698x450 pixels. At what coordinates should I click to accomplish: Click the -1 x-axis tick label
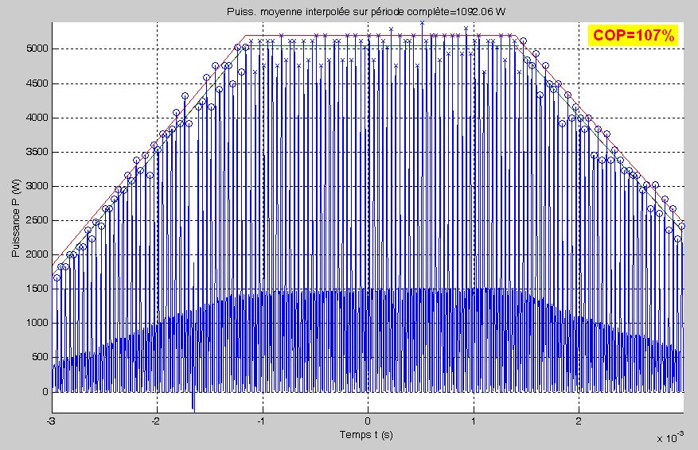click(x=262, y=421)
